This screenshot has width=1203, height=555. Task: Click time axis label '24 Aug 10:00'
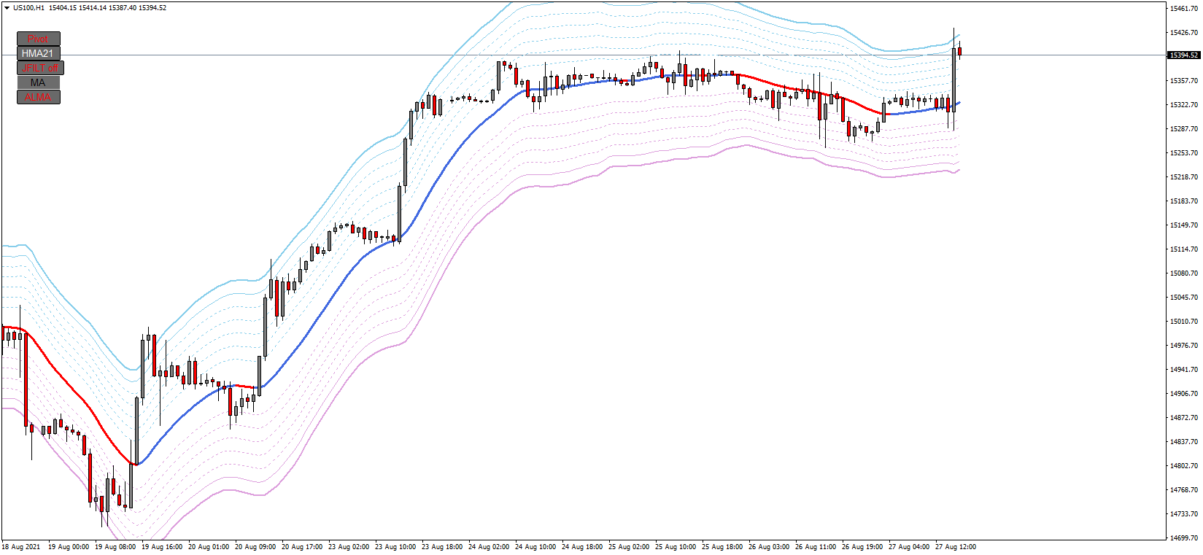tap(535, 547)
